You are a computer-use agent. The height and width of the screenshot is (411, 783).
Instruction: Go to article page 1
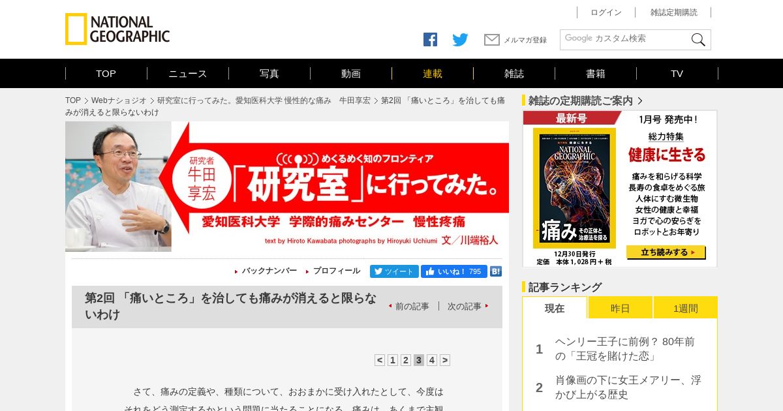coord(393,360)
